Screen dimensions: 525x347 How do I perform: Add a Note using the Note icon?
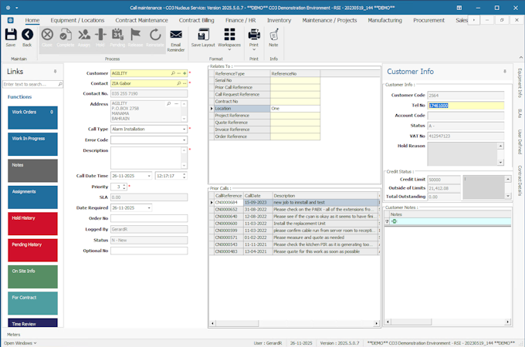pos(273,35)
